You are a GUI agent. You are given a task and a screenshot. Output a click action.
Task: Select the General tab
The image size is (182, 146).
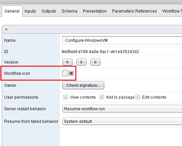point(12,11)
